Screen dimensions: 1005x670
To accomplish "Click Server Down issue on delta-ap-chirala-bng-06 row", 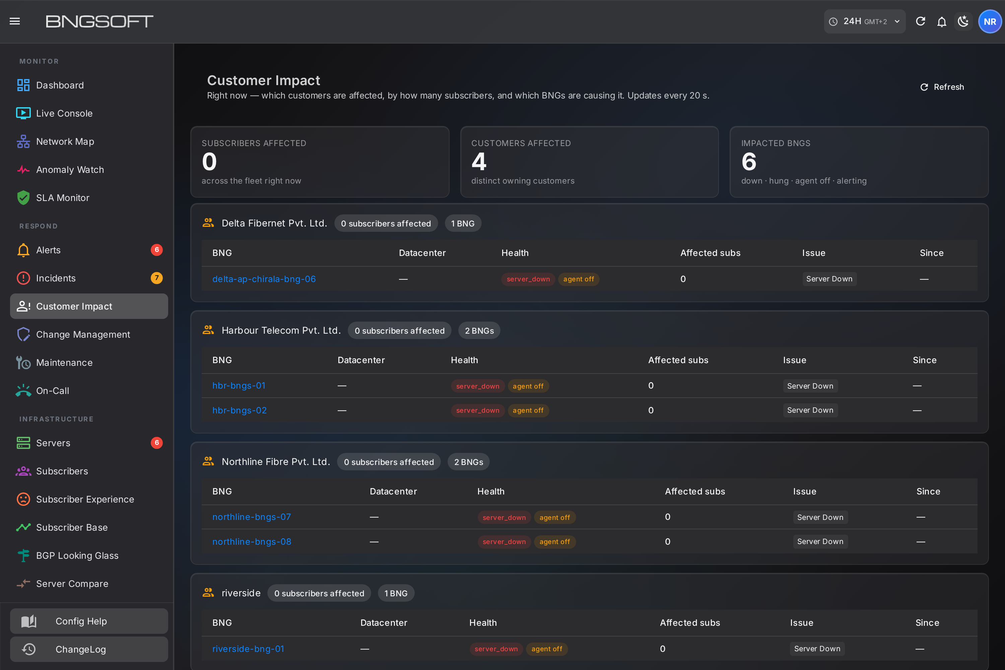I will pos(829,279).
